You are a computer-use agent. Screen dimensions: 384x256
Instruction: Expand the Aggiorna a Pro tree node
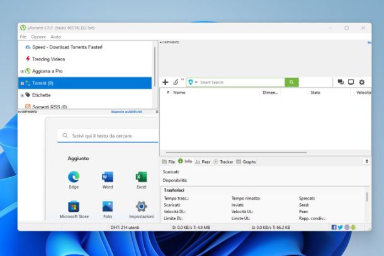22,71
